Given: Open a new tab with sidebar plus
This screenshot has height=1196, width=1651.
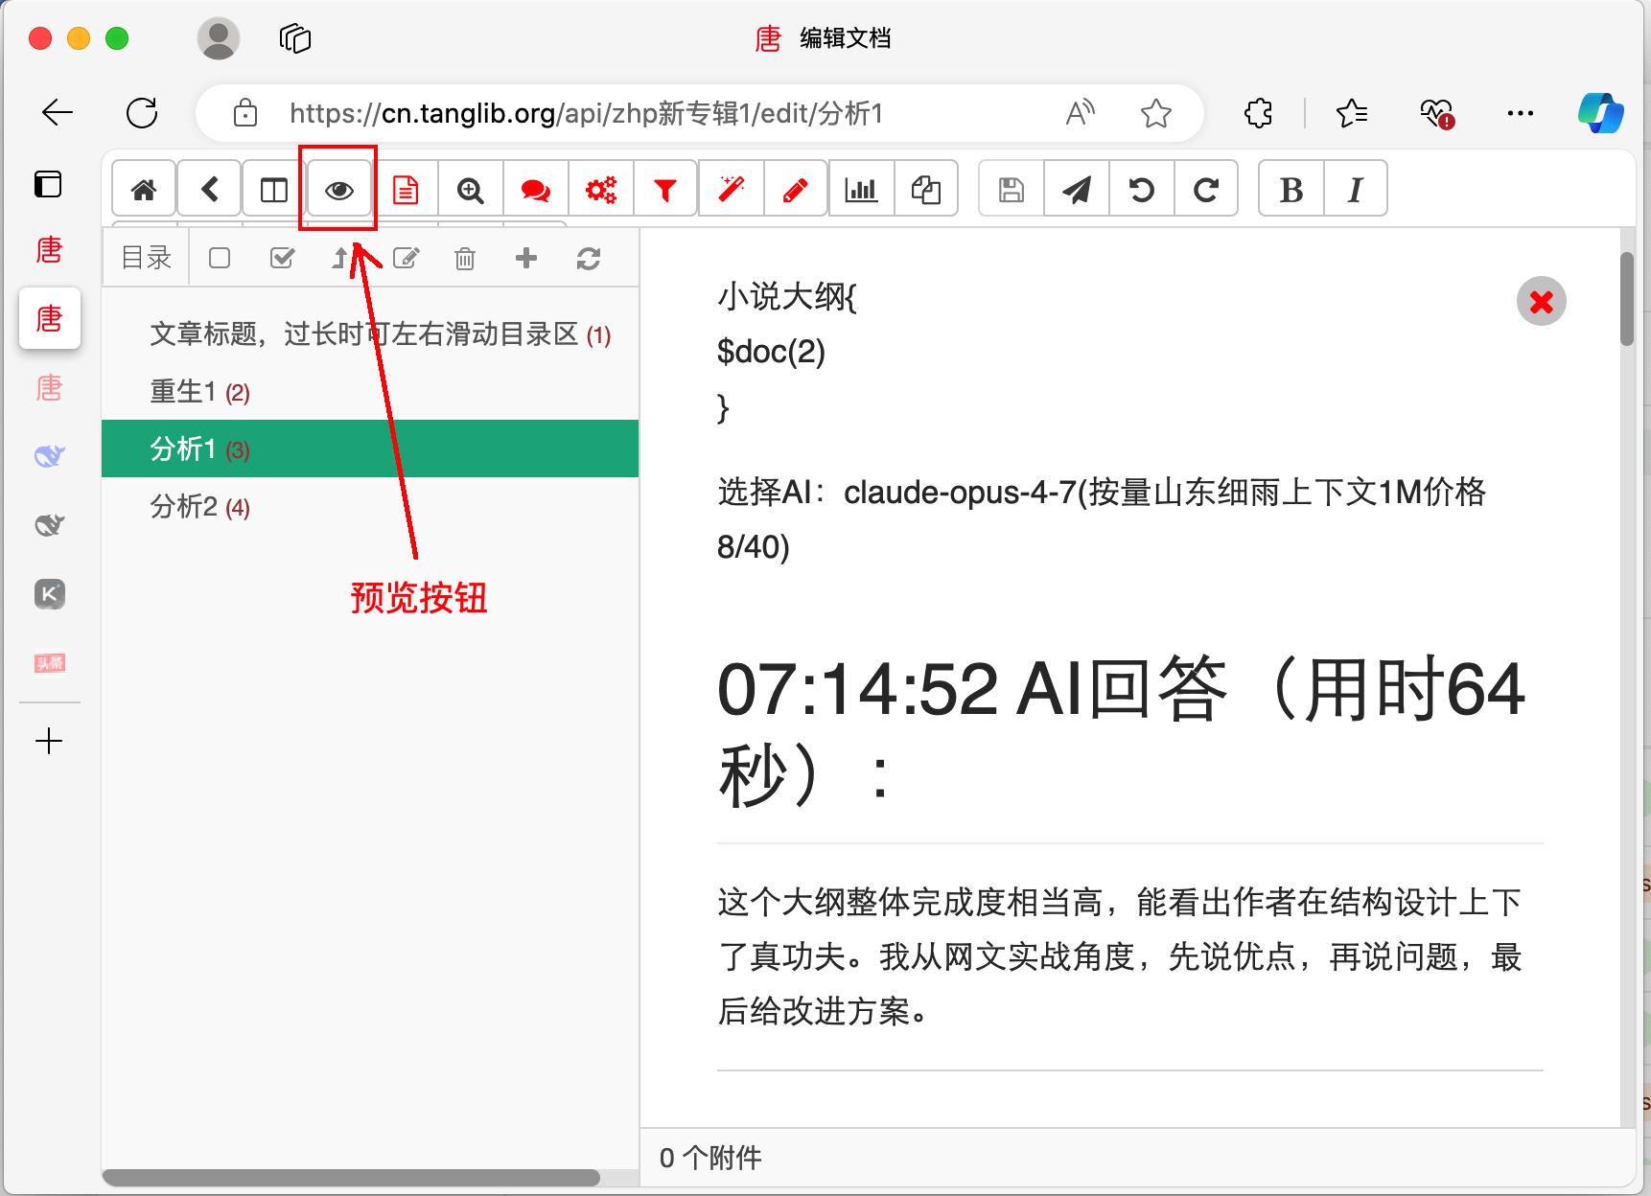Looking at the screenshot, I should coord(49,741).
